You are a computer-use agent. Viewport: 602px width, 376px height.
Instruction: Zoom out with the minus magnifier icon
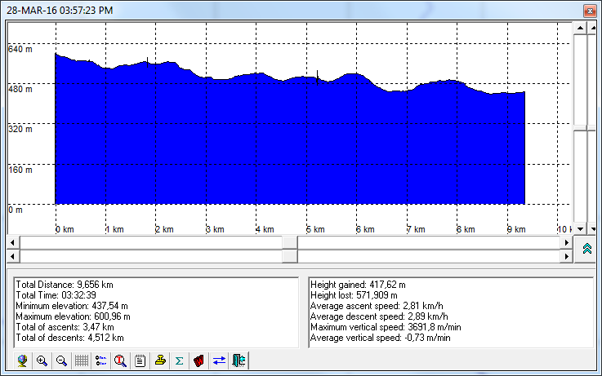[x=61, y=361]
